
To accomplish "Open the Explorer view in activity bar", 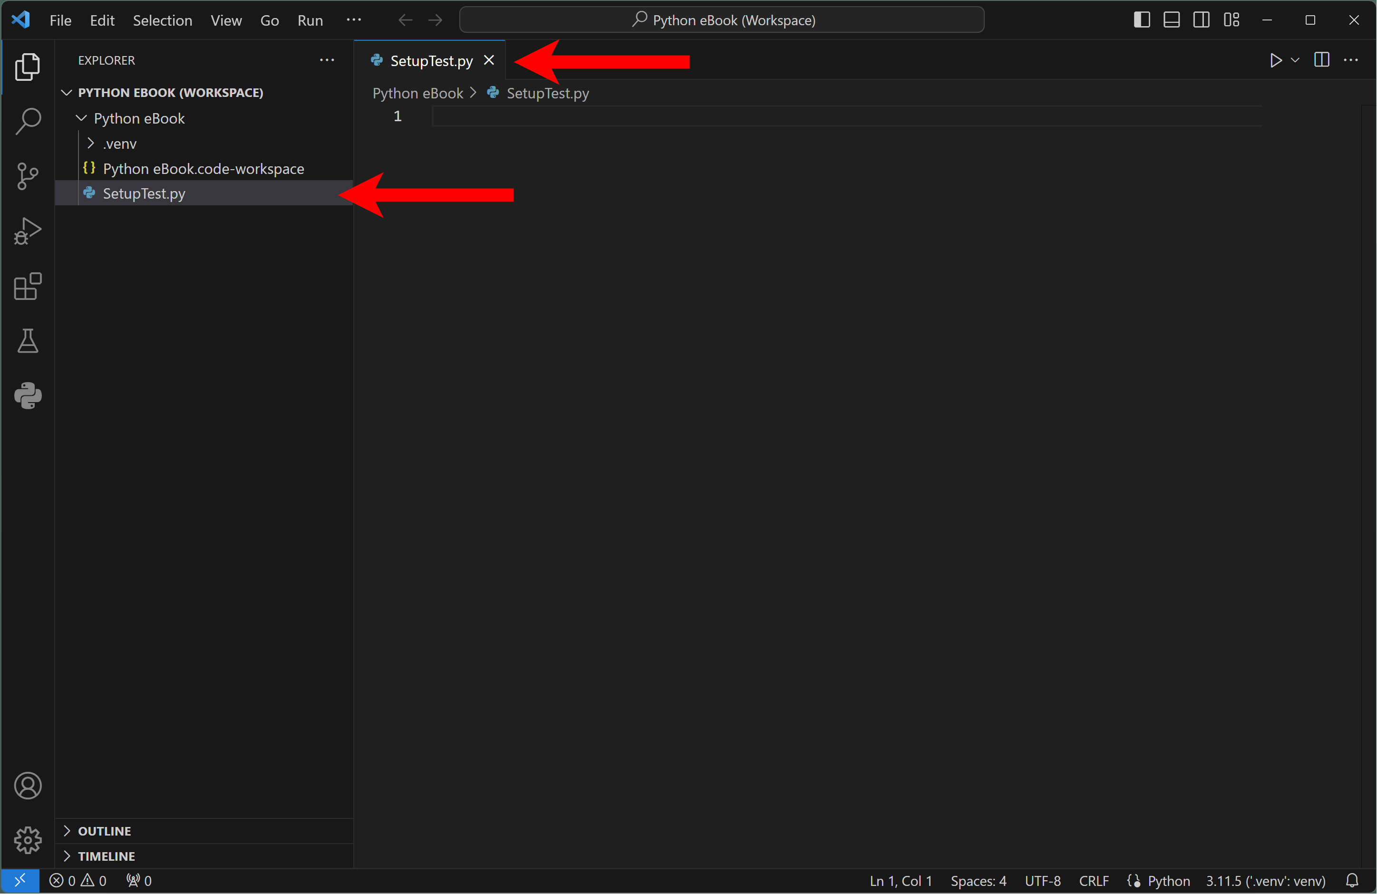I will [x=27, y=67].
